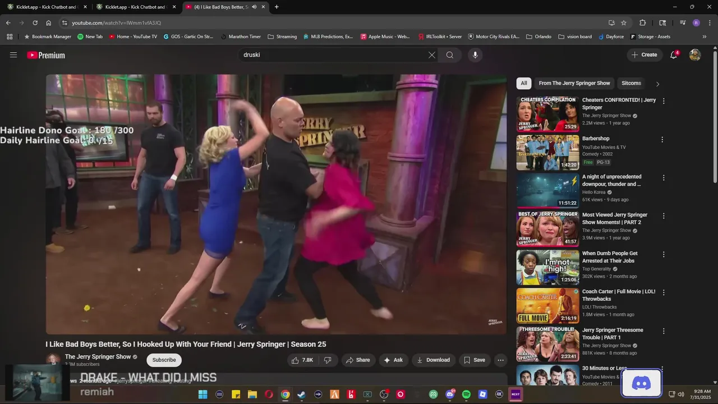Open File Explorer from the taskbar
The image size is (718, 404).
252,394
